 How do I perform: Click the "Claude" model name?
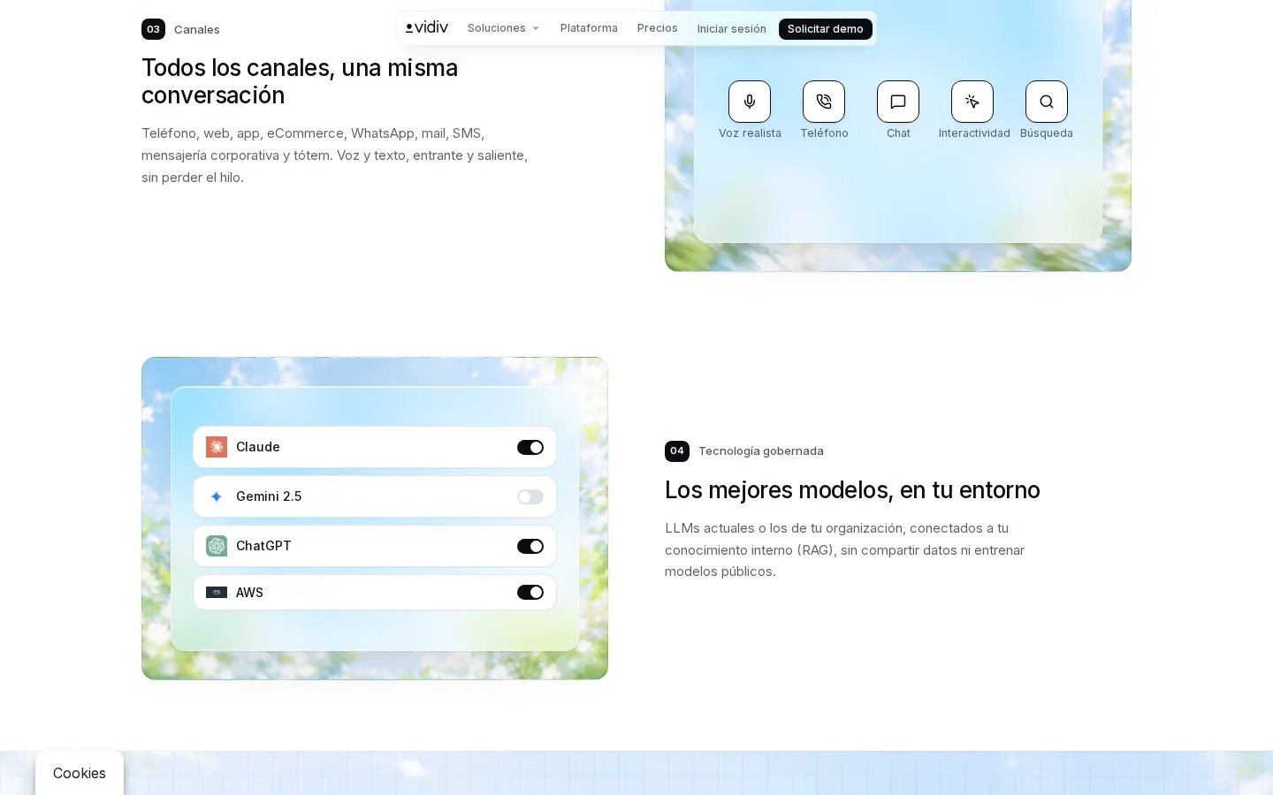(258, 447)
